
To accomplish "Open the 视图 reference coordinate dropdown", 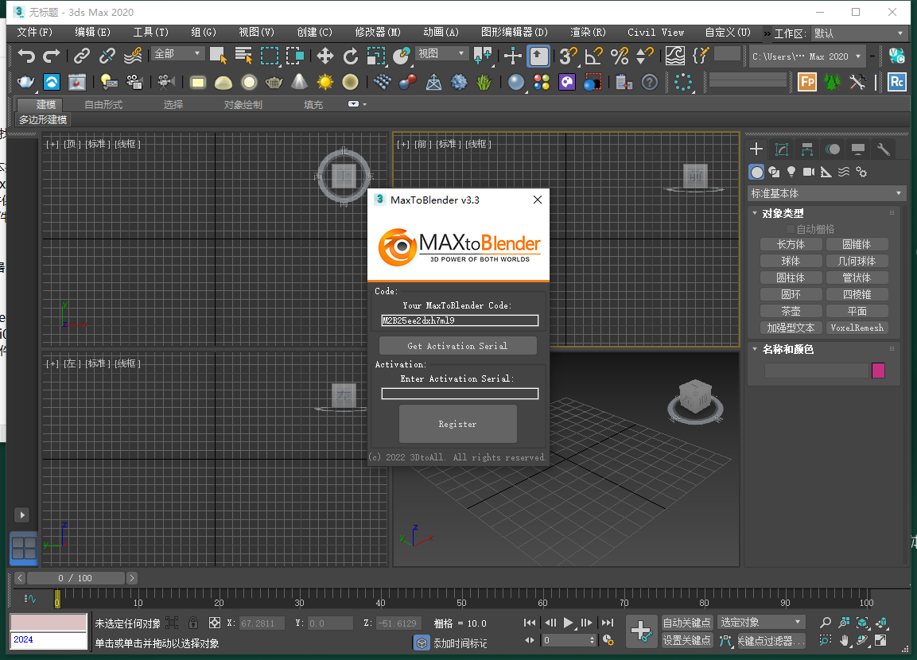I will coord(442,52).
